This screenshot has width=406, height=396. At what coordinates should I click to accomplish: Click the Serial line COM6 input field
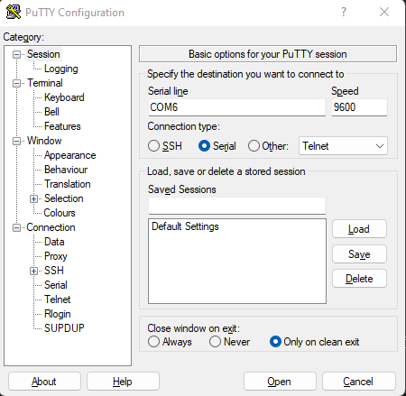coord(237,107)
